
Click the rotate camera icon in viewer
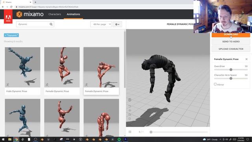click(130, 106)
